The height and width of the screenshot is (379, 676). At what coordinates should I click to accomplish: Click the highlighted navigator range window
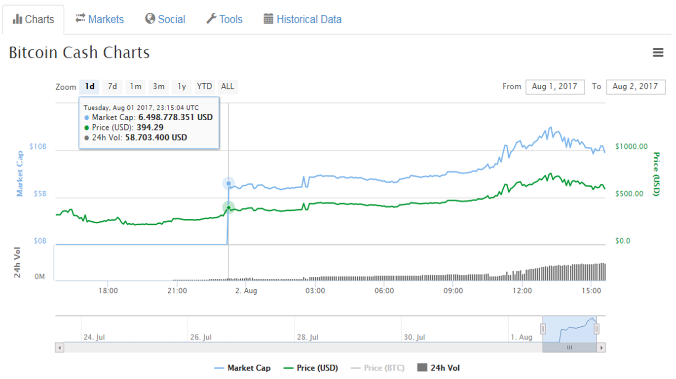point(570,329)
